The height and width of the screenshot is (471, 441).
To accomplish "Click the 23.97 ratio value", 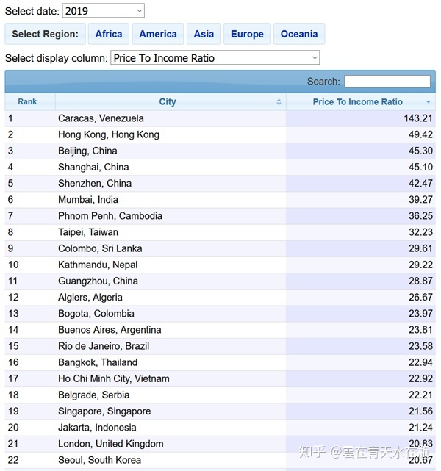I will (x=420, y=314).
